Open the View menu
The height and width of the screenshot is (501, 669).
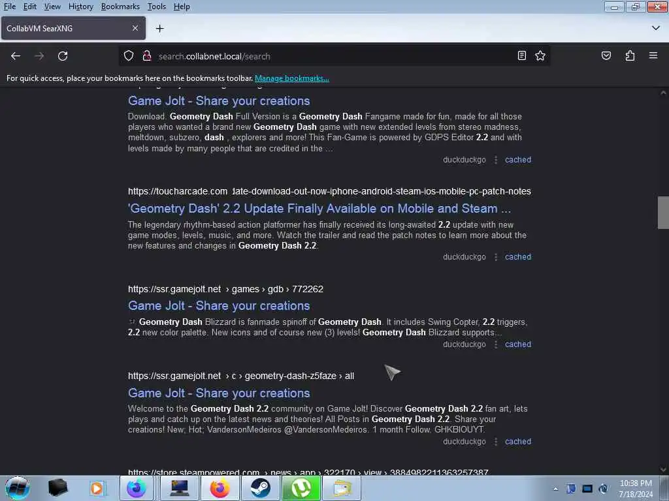52,7
